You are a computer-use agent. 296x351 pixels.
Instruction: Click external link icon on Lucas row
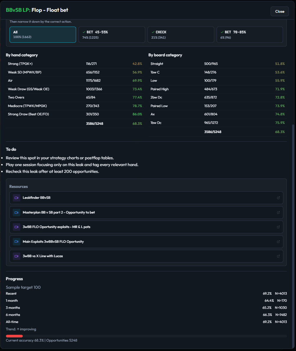click(278, 256)
